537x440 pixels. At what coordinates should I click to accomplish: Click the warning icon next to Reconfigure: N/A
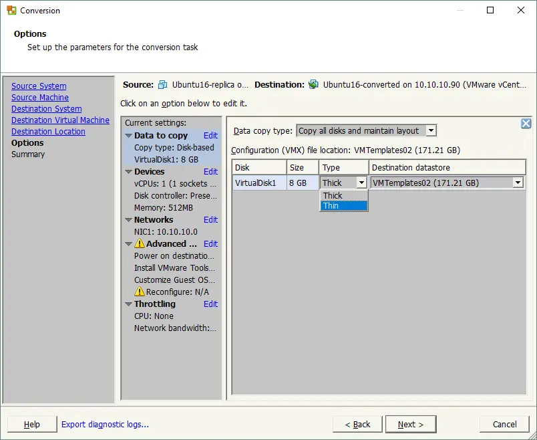coord(140,292)
